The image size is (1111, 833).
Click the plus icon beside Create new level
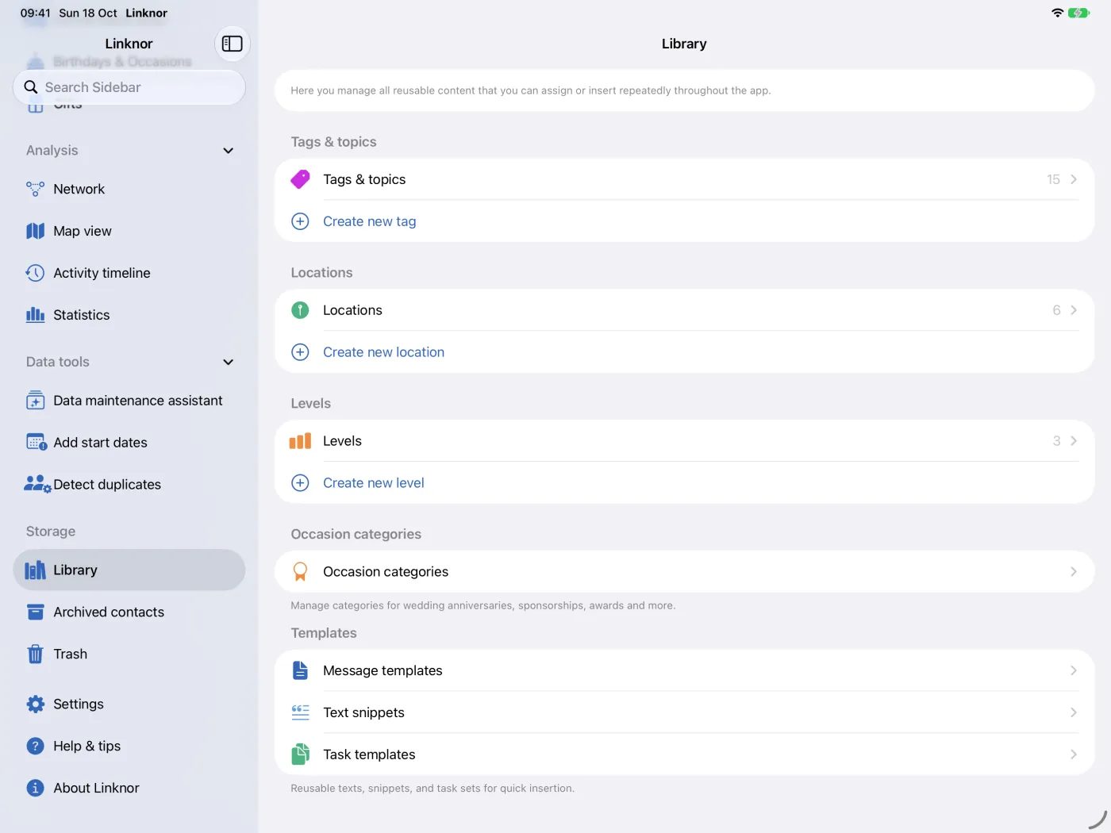point(300,483)
